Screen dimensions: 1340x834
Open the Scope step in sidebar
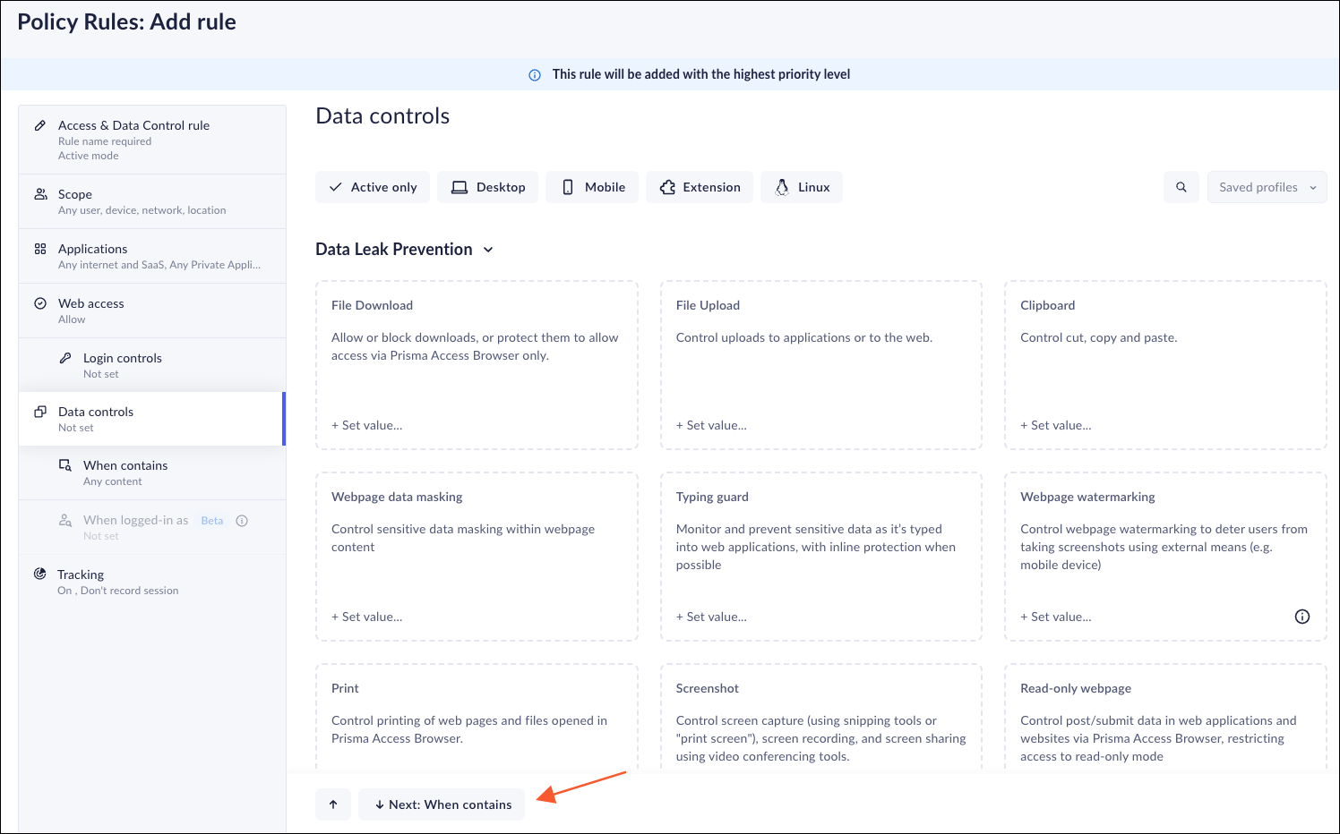coord(75,195)
